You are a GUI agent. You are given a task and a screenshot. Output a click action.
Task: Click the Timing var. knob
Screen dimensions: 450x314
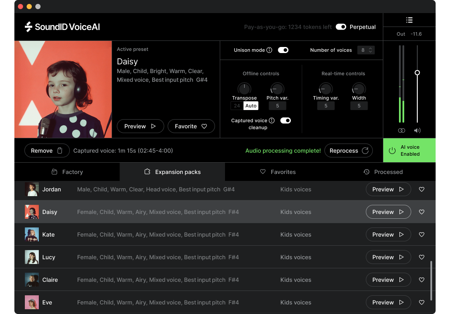click(x=326, y=88)
